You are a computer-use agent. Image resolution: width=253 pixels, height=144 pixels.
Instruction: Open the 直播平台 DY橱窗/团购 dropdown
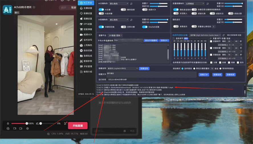tap(115, 36)
